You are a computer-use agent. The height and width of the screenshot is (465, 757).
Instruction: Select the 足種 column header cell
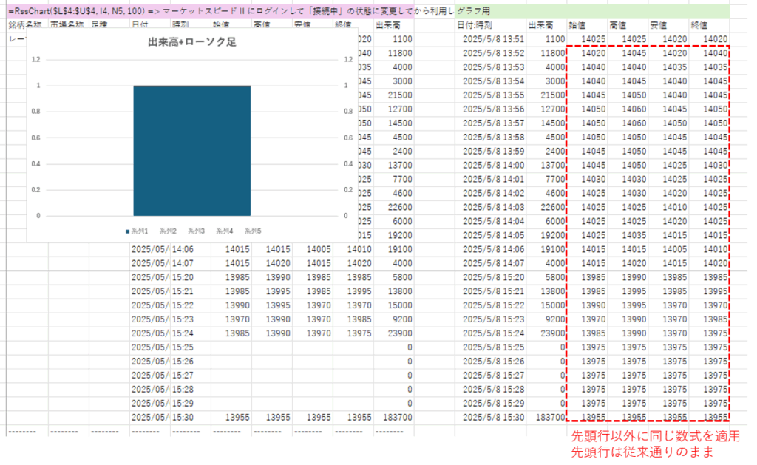[109, 25]
